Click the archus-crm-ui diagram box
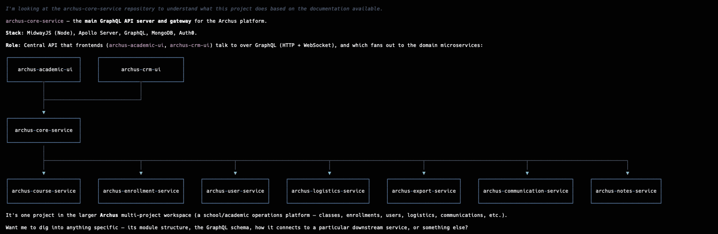 pyautogui.click(x=141, y=70)
